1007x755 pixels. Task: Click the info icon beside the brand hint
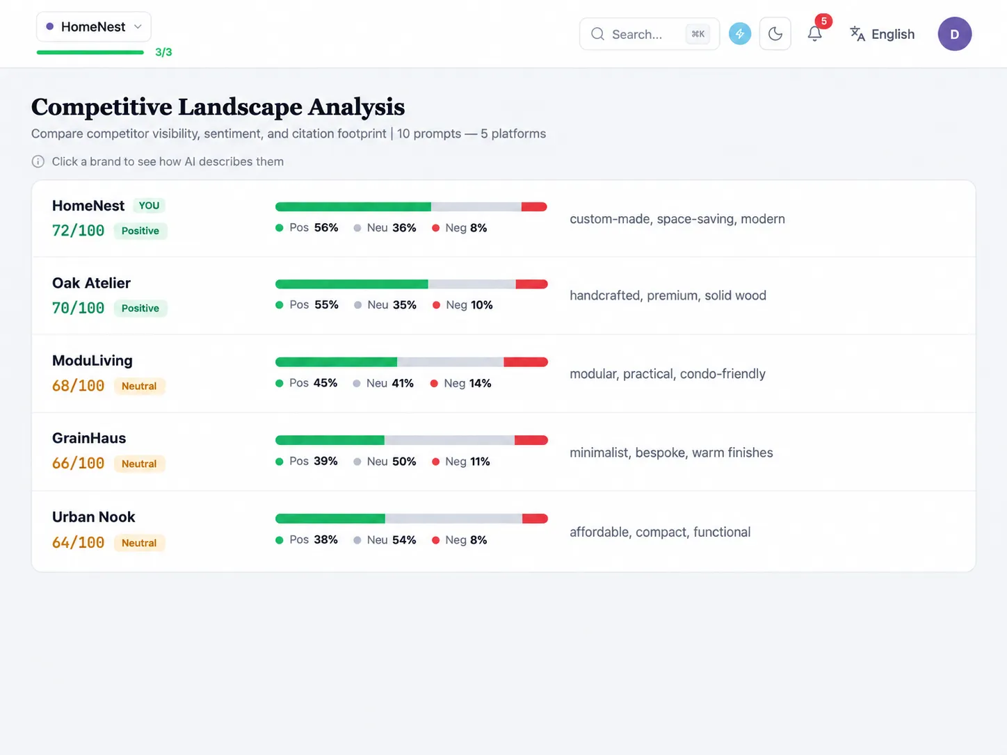38,161
